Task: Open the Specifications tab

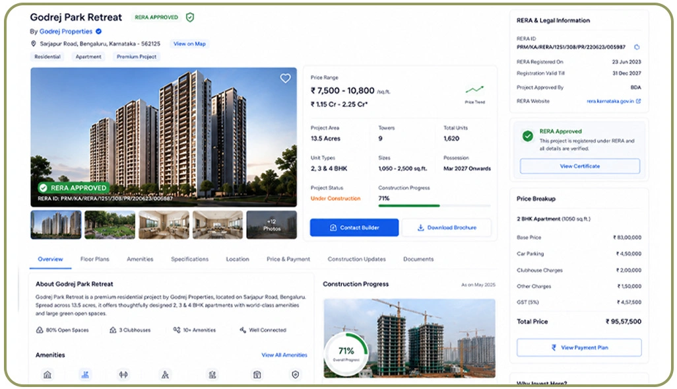Action: tap(189, 259)
